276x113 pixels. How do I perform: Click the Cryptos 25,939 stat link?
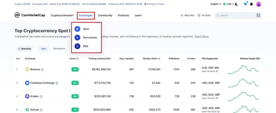click(22, 4)
